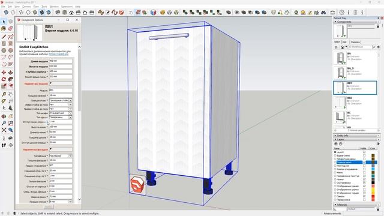Screen dimensions: 384x216
Task: Open the File menu
Action: [x=3, y=7]
